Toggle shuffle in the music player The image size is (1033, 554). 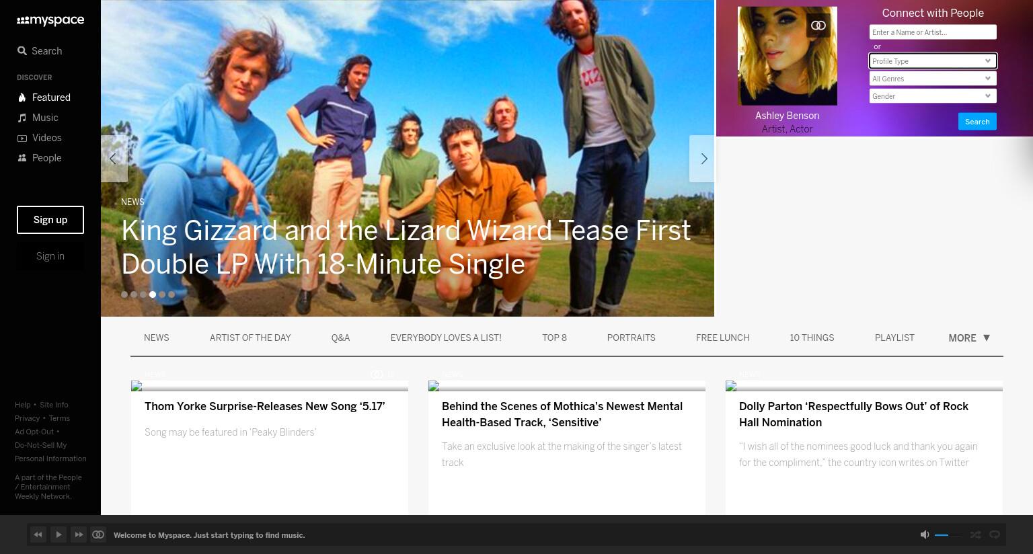(x=975, y=535)
